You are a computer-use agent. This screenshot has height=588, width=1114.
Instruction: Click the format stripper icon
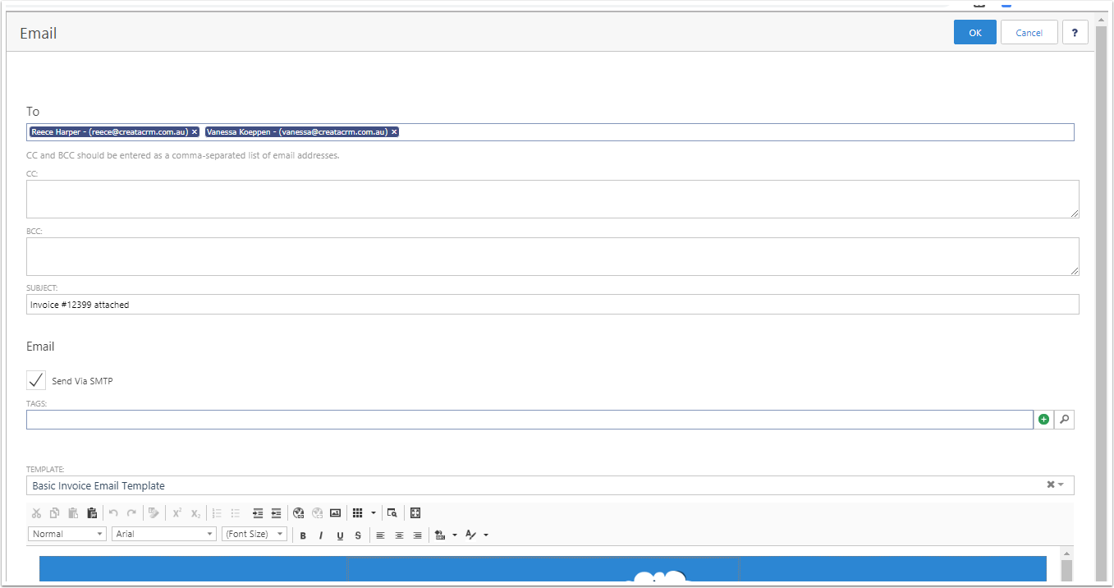click(x=154, y=513)
